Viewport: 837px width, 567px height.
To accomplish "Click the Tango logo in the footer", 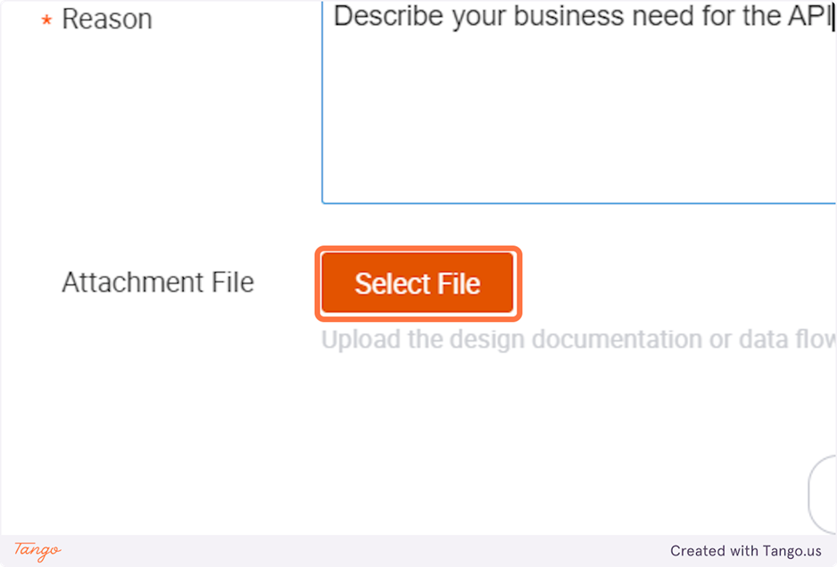I will coord(37,550).
